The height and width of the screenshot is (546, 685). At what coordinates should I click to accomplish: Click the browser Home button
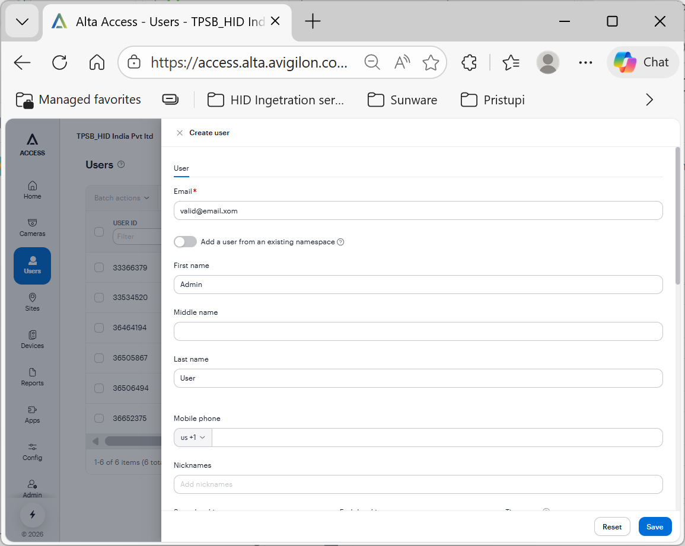pos(97,62)
